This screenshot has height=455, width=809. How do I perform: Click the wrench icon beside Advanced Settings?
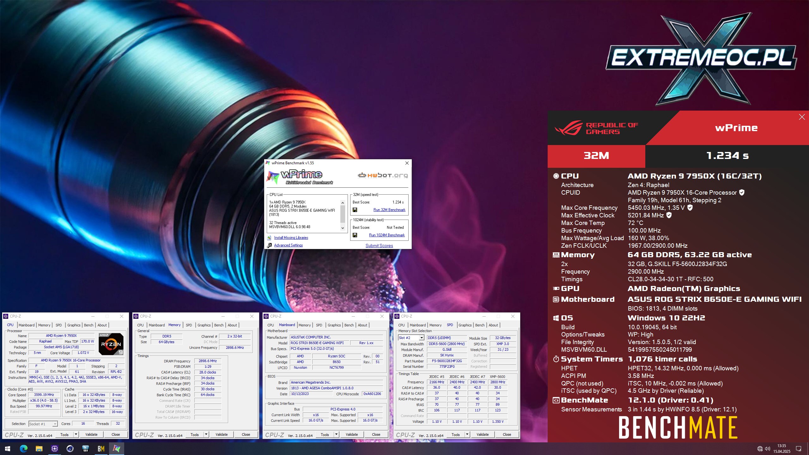[x=269, y=246]
